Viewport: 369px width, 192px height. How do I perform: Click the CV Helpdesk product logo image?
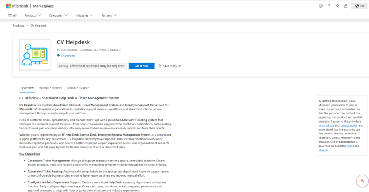(35, 54)
